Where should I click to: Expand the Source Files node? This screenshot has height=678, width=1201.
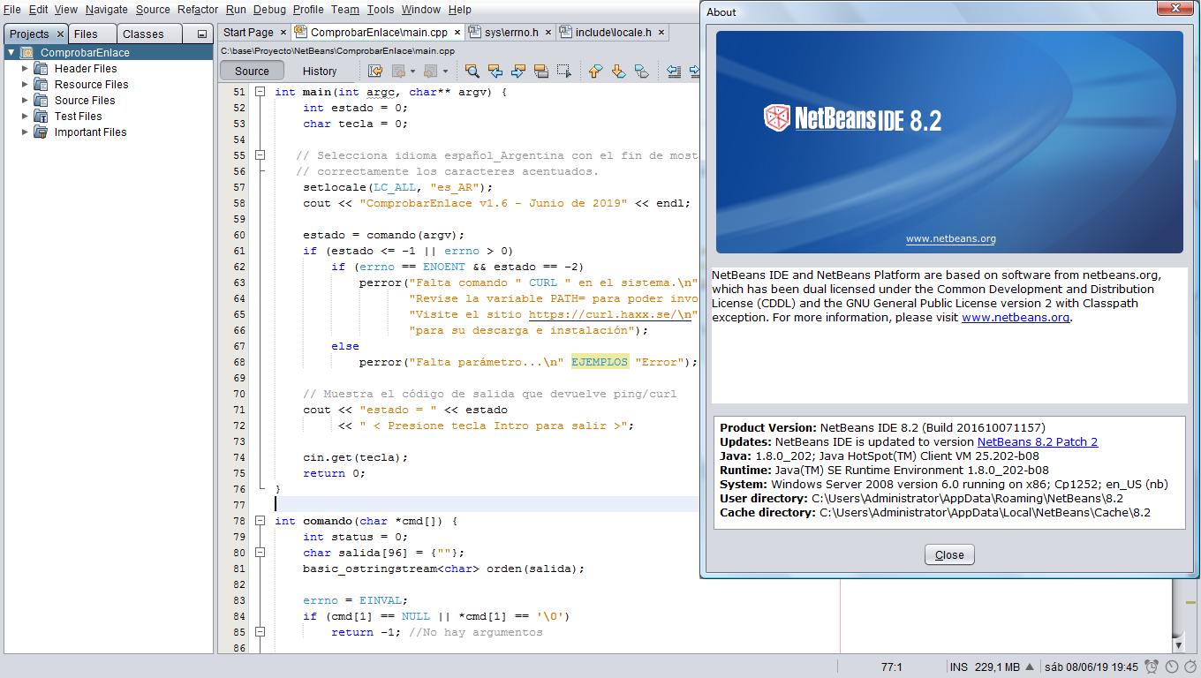[x=25, y=101]
